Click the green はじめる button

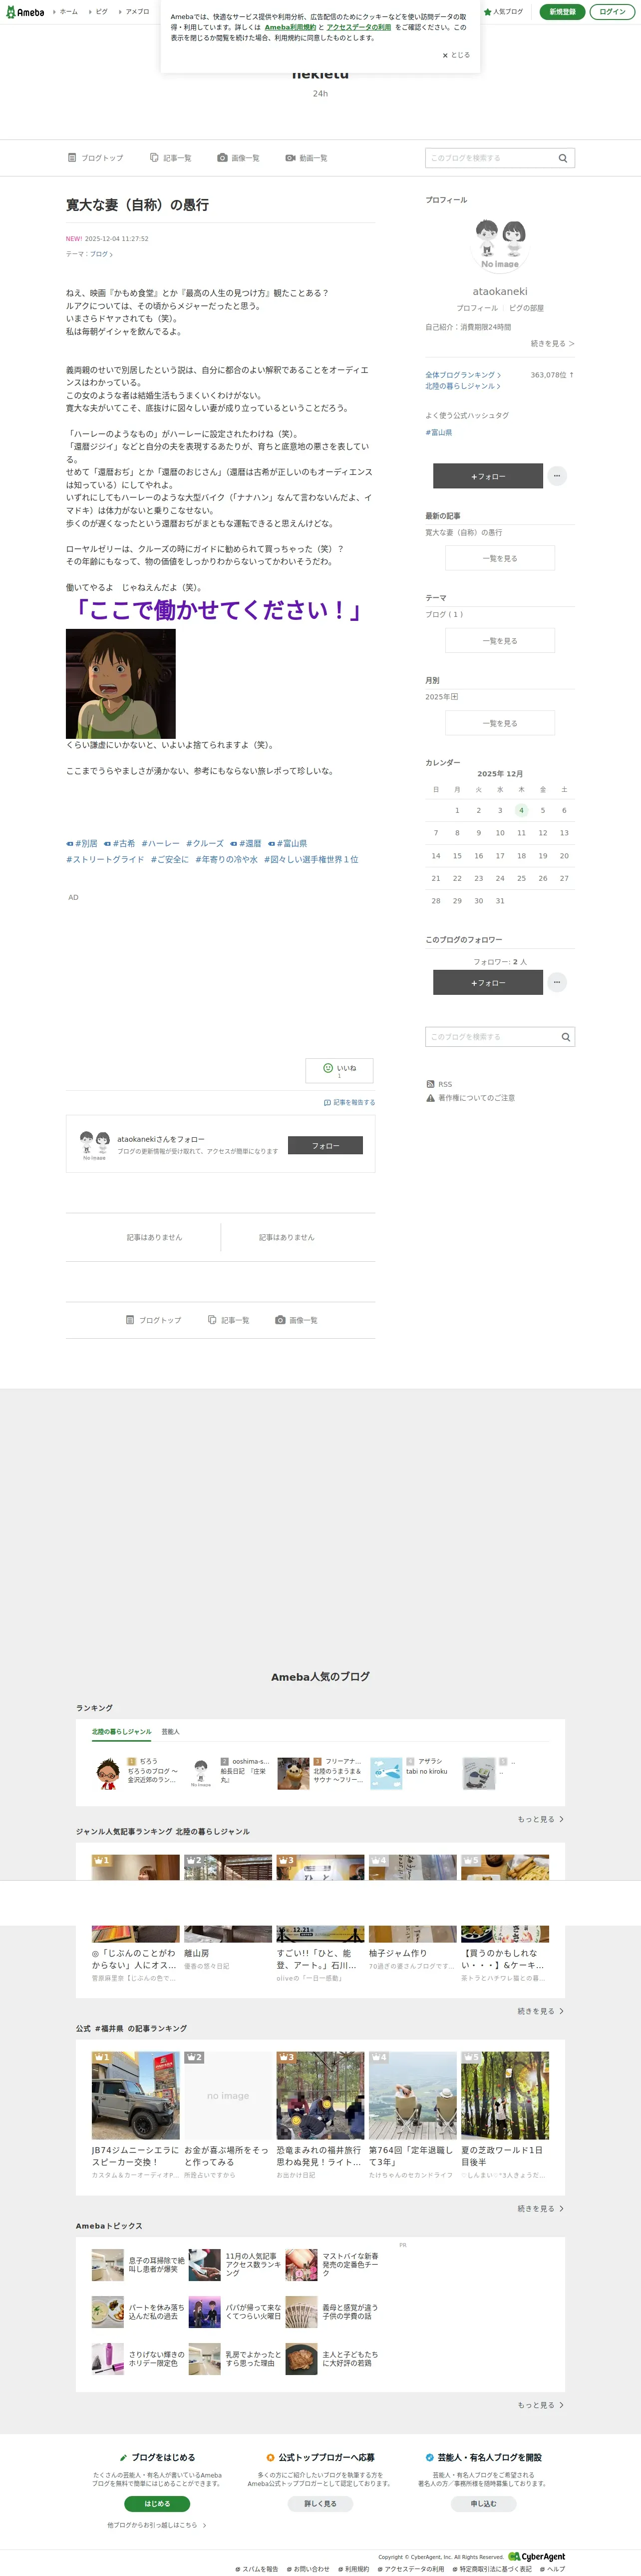[x=157, y=2504]
